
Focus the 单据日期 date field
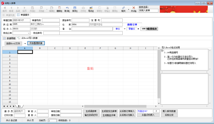(x=21, y=20)
